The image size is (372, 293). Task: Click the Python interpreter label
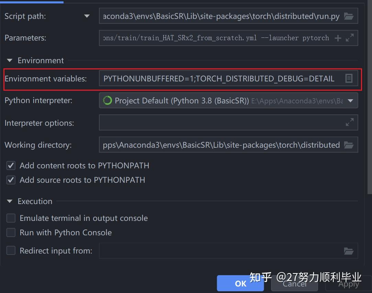[38, 100]
